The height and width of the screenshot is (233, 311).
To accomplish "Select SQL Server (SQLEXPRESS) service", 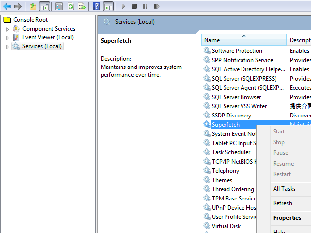I will click(244, 79).
